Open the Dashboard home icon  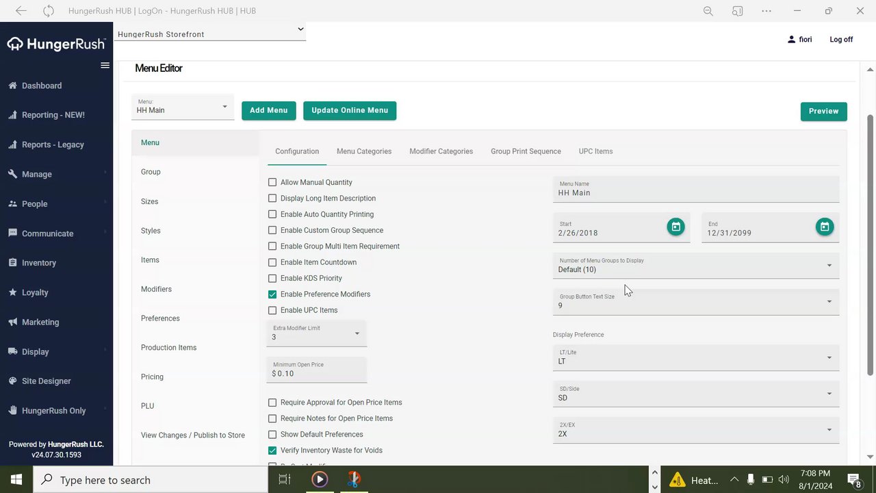pyautogui.click(x=12, y=86)
